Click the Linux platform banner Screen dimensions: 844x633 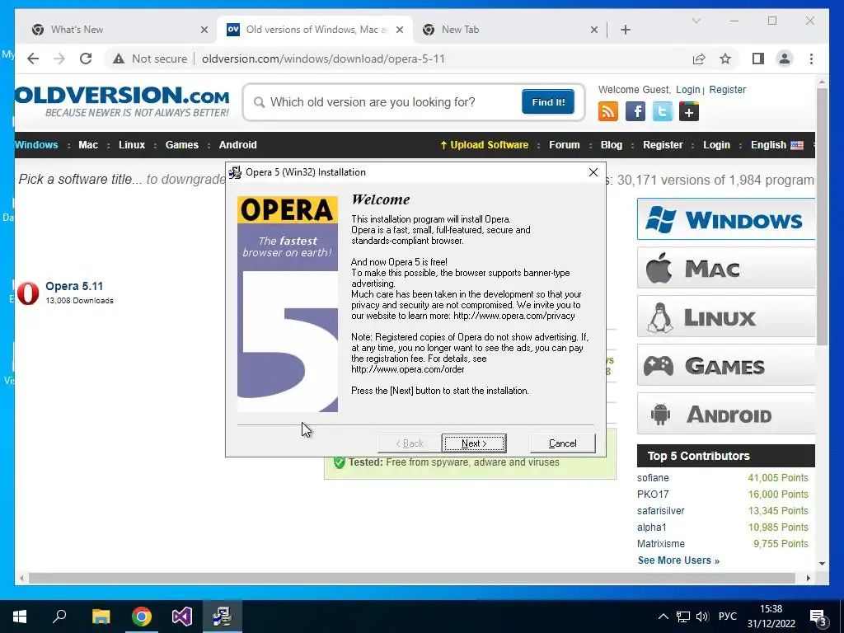pyautogui.click(x=725, y=316)
